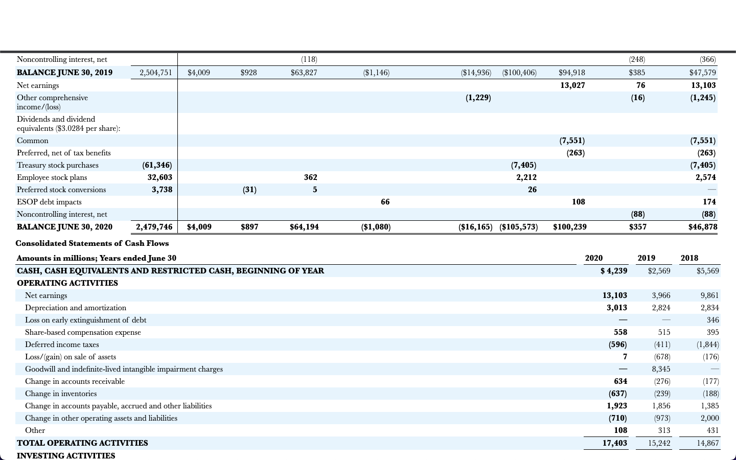This screenshot has width=736, height=460.
Task: Select the 2020 column header
Action: tap(593, 258)
